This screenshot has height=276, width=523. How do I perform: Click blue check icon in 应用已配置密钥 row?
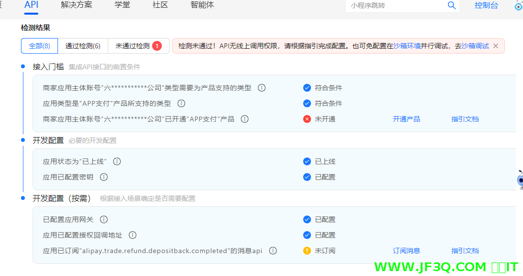point(307,177)
